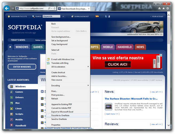Choose Add to favorites... menu item
The height and width of the screenshot is (134, 175).
(x=68, y=76)
